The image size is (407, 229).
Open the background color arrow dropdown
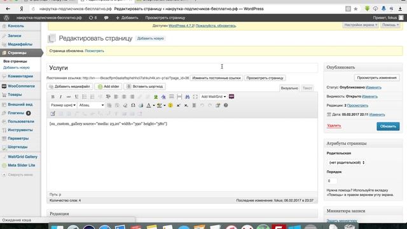click(x=165, y=105)
